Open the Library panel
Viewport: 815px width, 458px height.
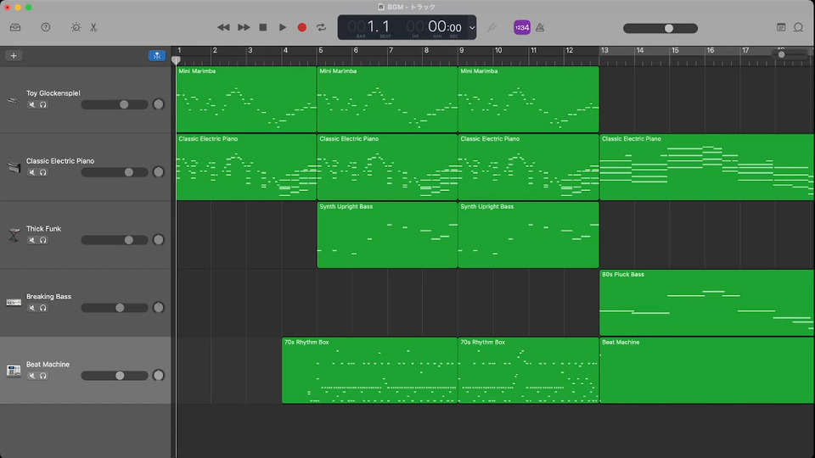point(15,27)
